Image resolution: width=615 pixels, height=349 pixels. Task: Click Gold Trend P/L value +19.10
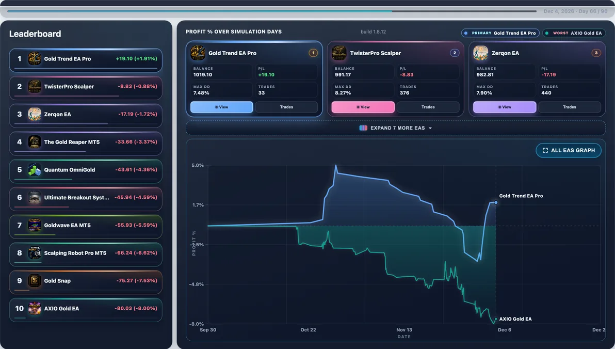266,74
